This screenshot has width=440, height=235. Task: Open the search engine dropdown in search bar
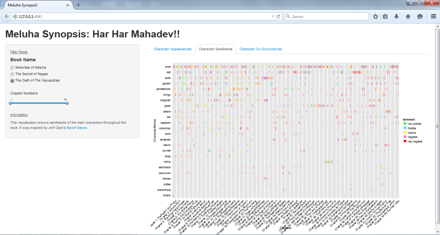pyautogui.click(x=288, y=16)
